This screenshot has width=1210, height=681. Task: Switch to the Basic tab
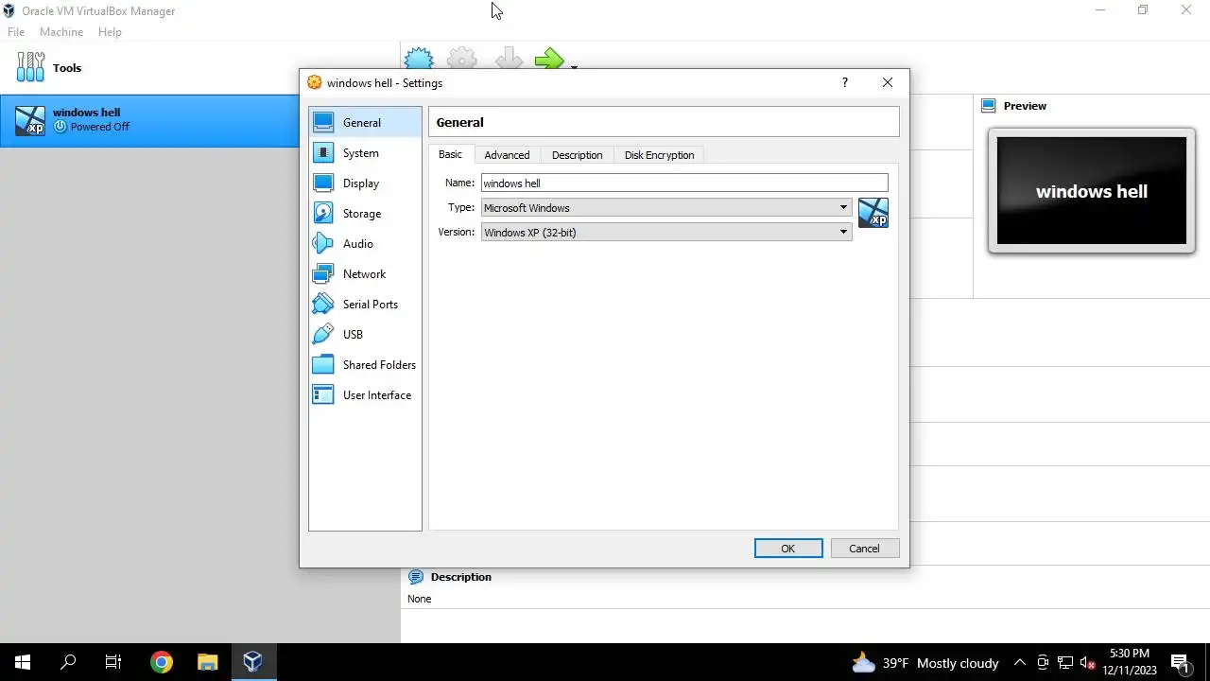[450, 154]
